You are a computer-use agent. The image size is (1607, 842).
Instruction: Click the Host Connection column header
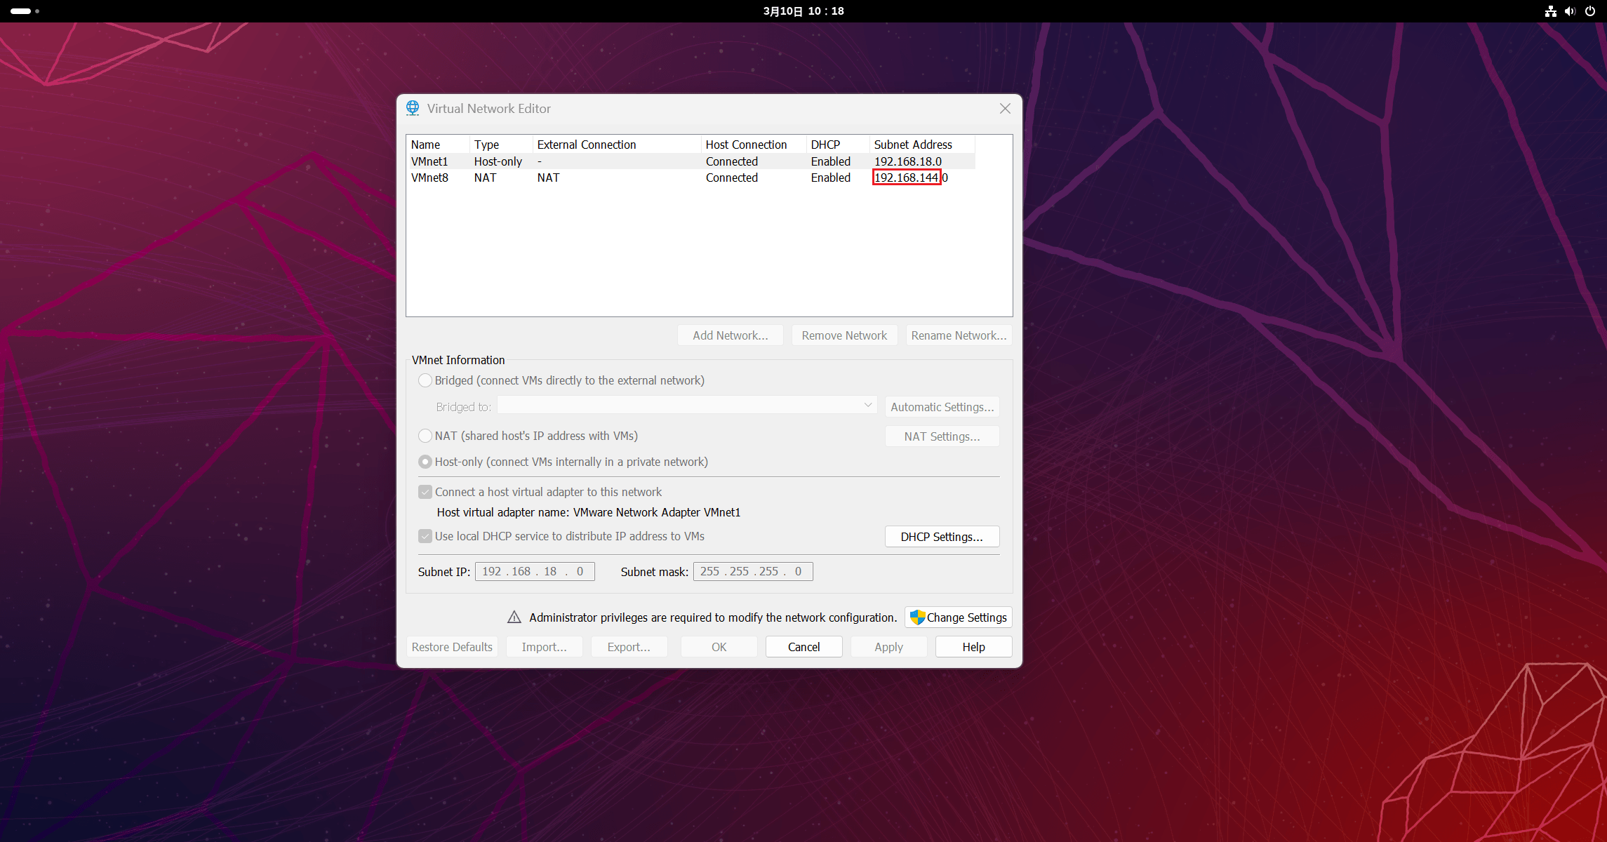tap(754, 145)
